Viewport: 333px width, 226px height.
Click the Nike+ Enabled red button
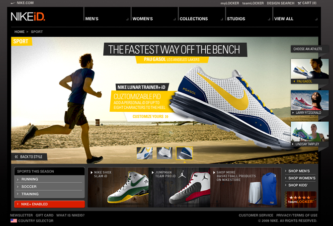[50, 204]
